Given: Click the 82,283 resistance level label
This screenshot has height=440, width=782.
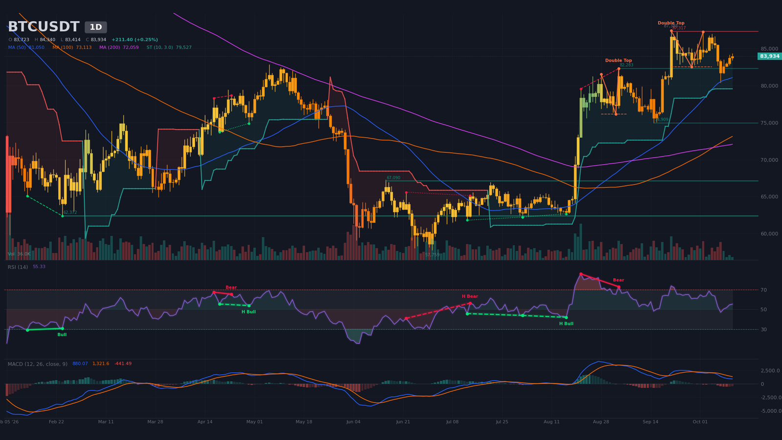Looking at the screenshot, I should [626, 65].
